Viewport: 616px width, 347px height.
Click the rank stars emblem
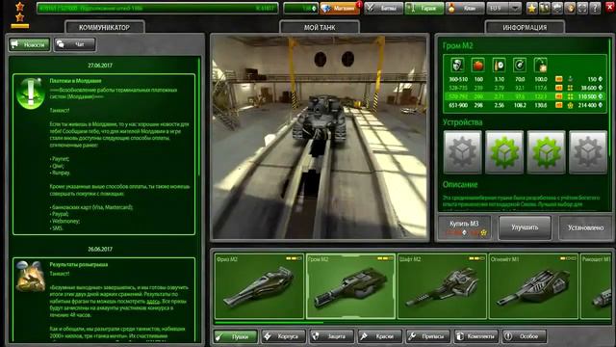[x=19, y=15]
